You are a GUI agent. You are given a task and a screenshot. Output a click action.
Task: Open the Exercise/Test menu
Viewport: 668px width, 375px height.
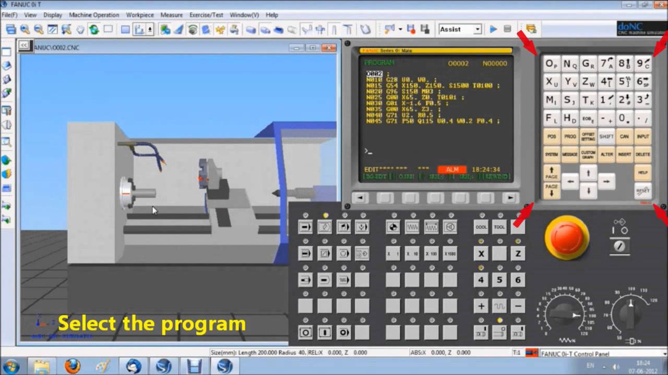coord(206,15)
